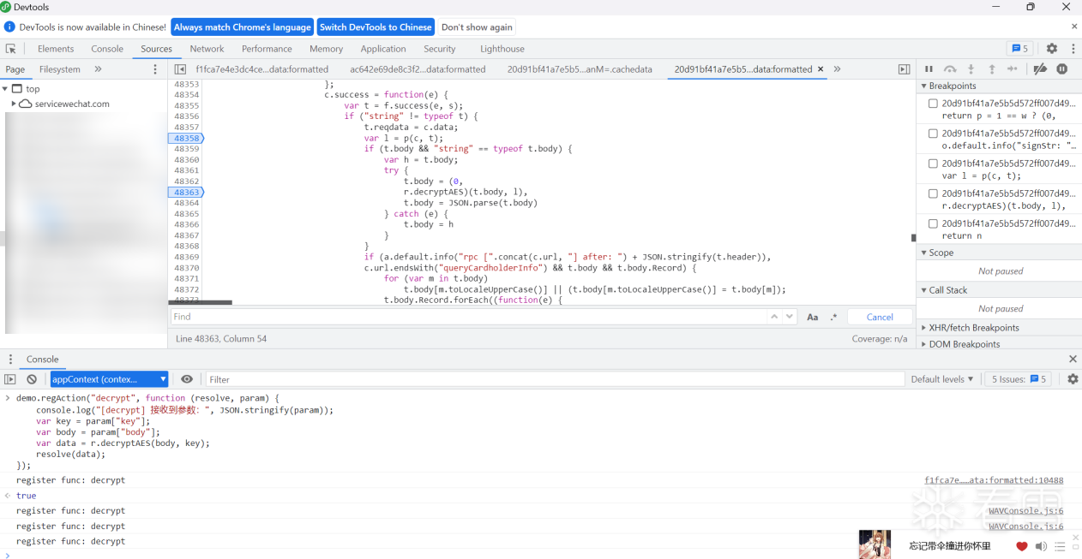Image resolution: width=1082 pixels, height=559 pixels.
Task: Cancel the Find search bar
Action: click(880, 317)
